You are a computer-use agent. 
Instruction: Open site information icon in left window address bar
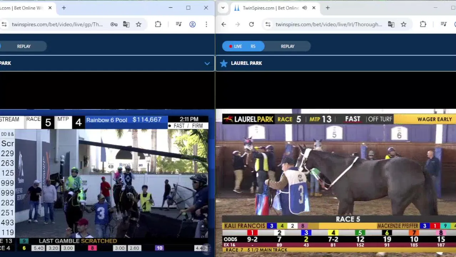coord(4,24)
